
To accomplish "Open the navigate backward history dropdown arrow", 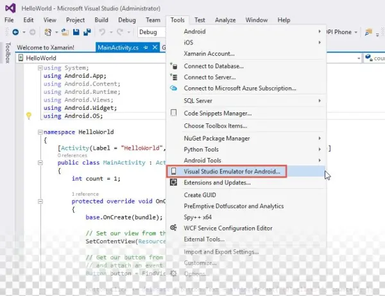I will pyautogui.click(x=24, y=32).
